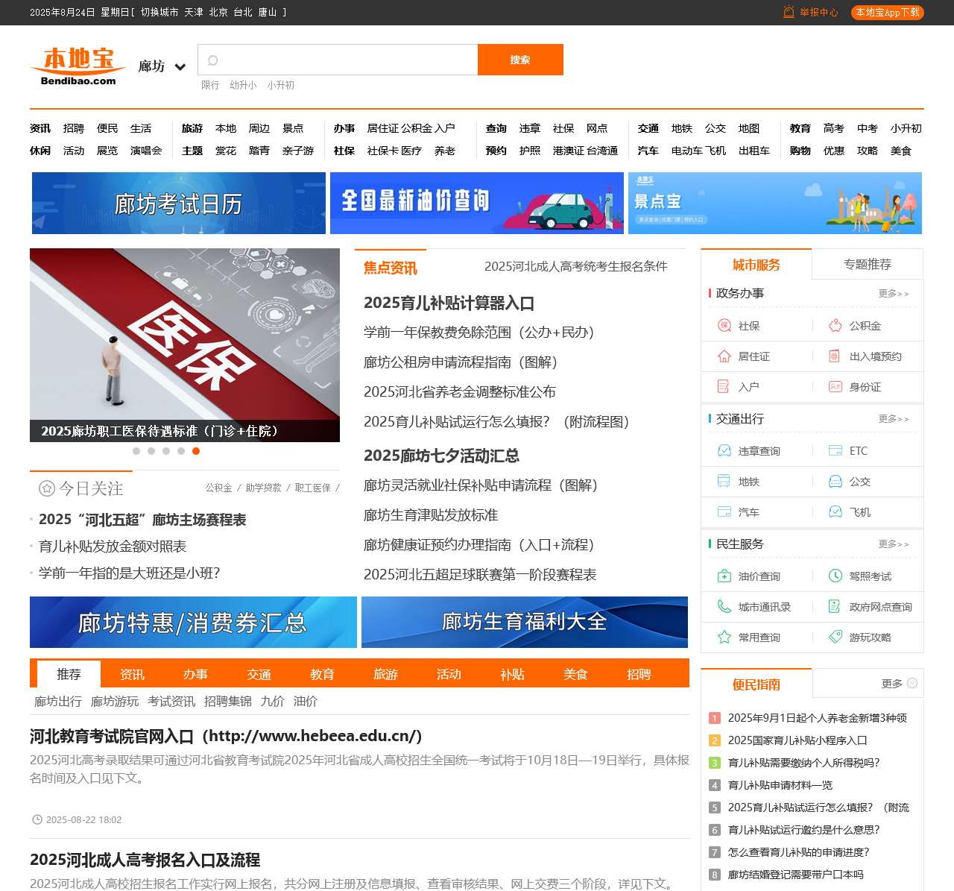Image resolution: width=954 pixels, height=891 pixels.
Task: Click the 违章查询 icon under 交通出行
Action: [x=724, y=451]
